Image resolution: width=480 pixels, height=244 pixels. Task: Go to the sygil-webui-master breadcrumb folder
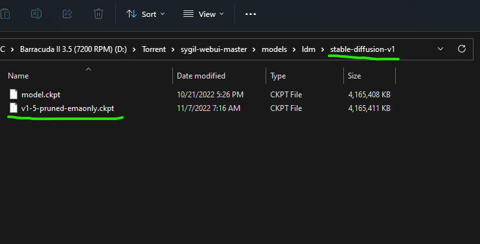pyautogui.click(x=214, y=49)
